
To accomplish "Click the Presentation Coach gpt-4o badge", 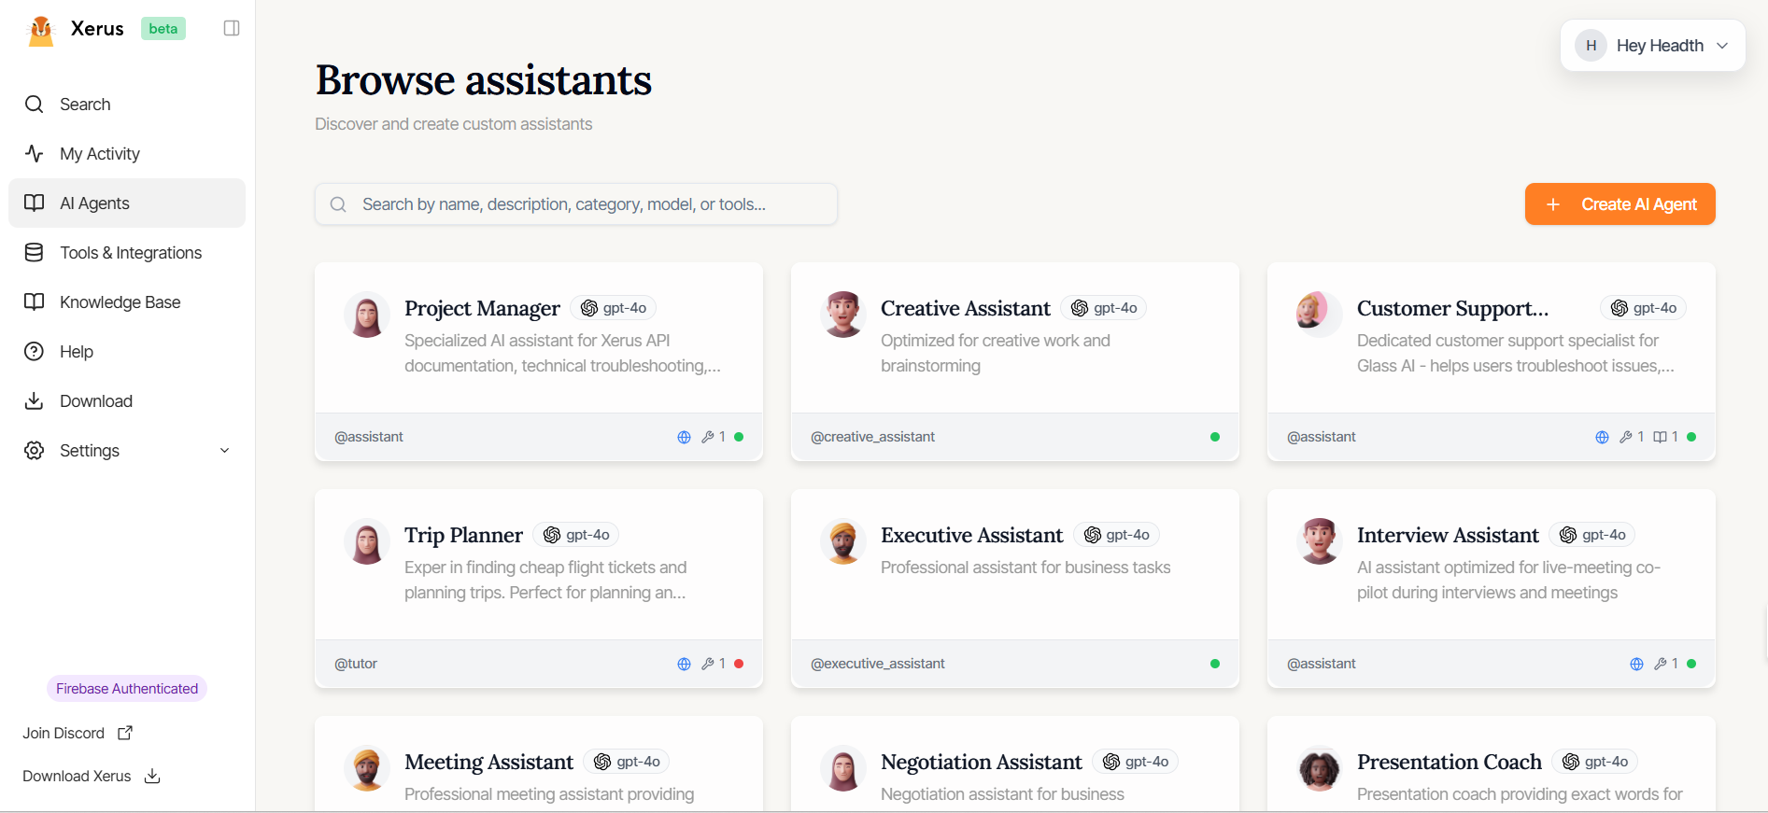I will 1595,762.
